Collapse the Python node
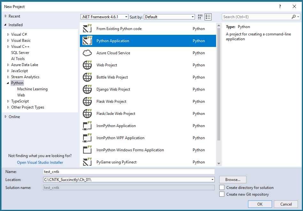The width and height of the screenshot is (303, 211). point(7,83)
